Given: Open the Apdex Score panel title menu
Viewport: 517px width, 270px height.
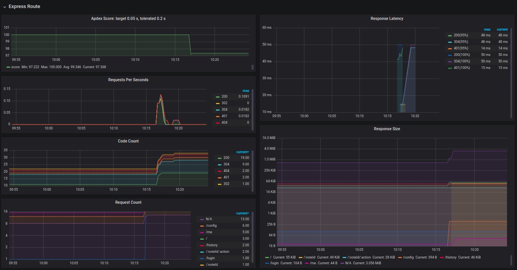Looking at the screenshot, I should (128, 18).
